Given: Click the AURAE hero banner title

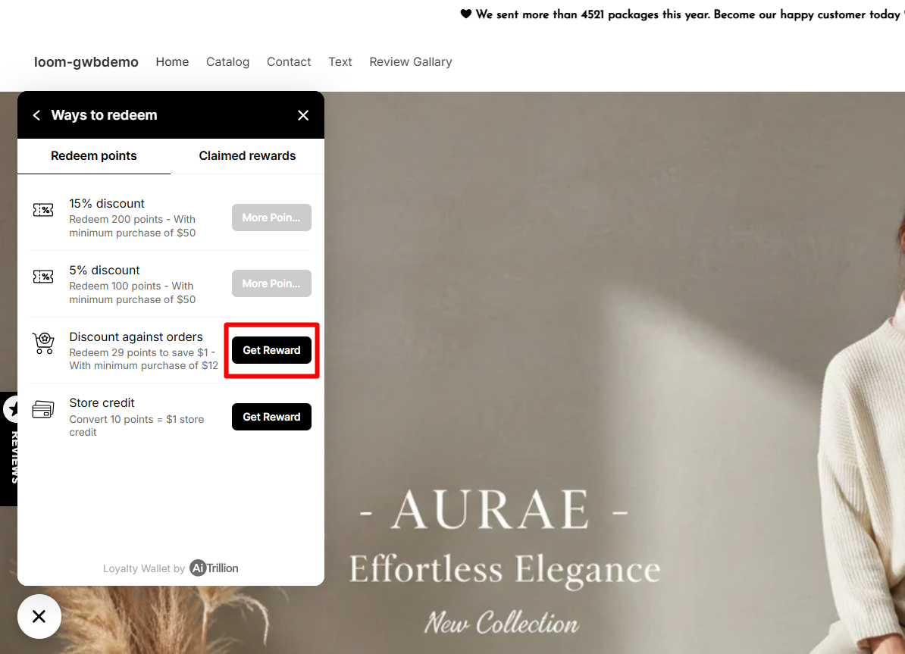Looking at the screenshot, I should click(494, 510).
